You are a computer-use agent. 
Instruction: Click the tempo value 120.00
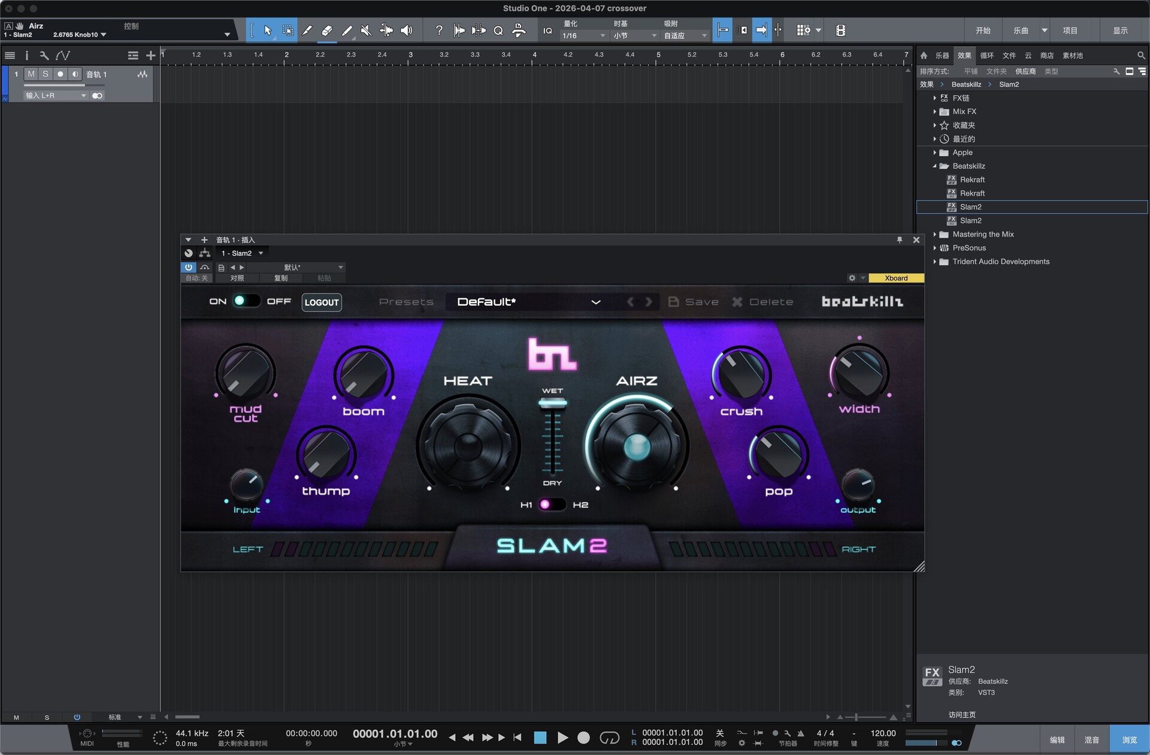click(x=883, y=733)
